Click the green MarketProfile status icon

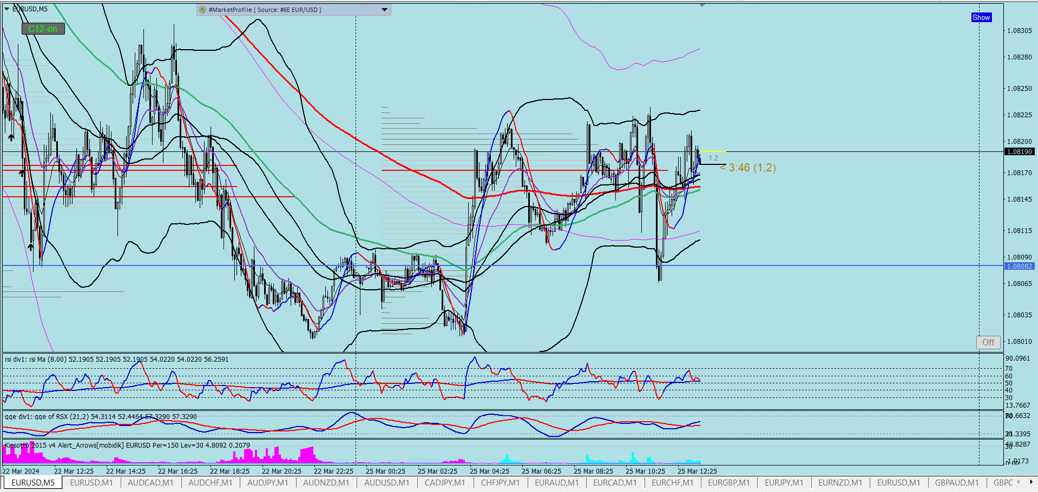click(202, 10)
